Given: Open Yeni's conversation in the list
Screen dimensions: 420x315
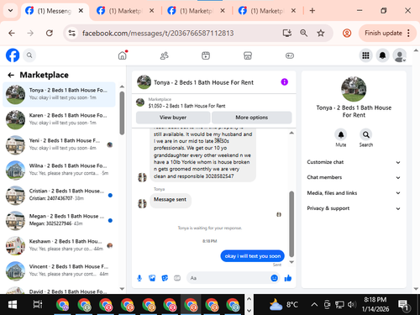Looking at the screenshot, I should click(x=59, y=144).
